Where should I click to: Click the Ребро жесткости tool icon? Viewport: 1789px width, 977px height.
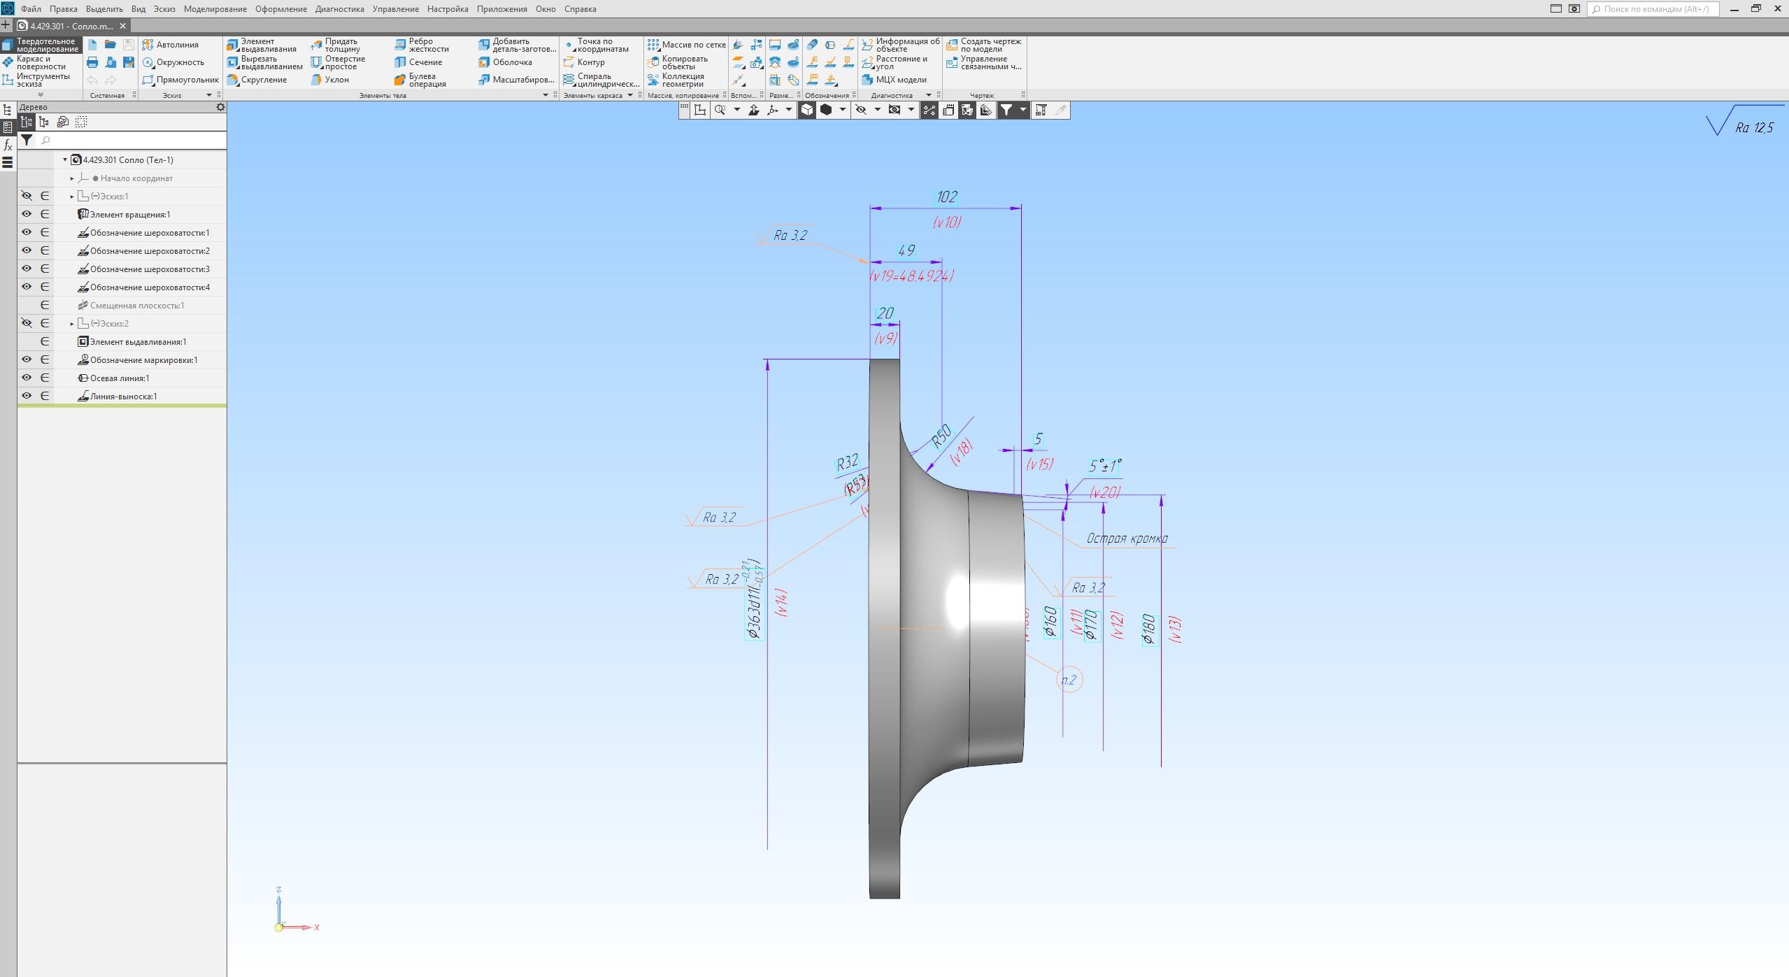click(x=400, y=45)
